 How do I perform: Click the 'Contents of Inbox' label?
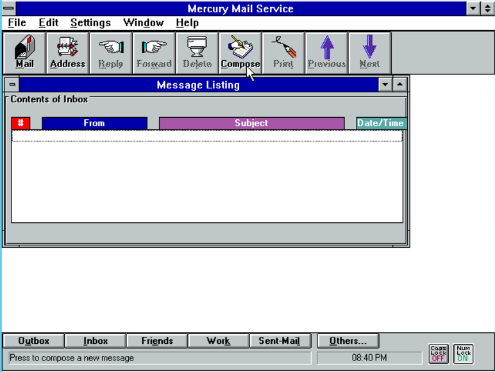49,99
